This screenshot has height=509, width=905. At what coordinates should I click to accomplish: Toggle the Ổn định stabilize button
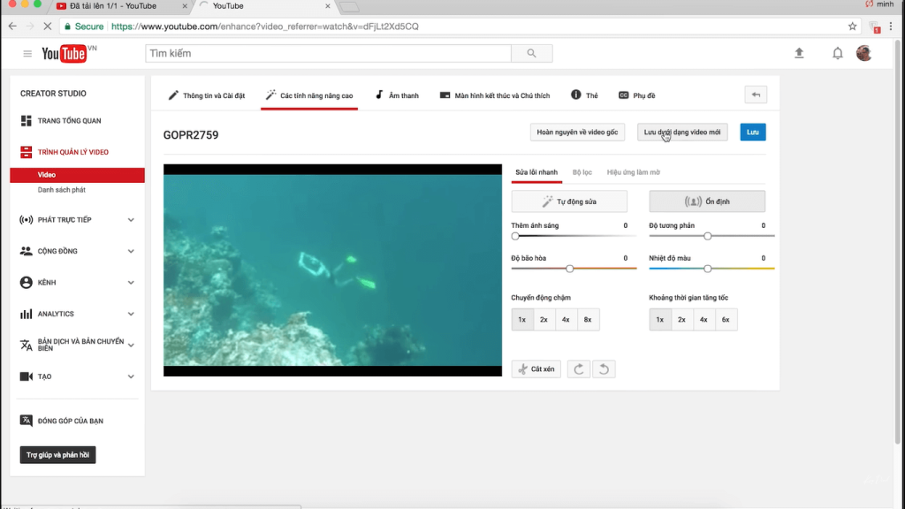707,201
